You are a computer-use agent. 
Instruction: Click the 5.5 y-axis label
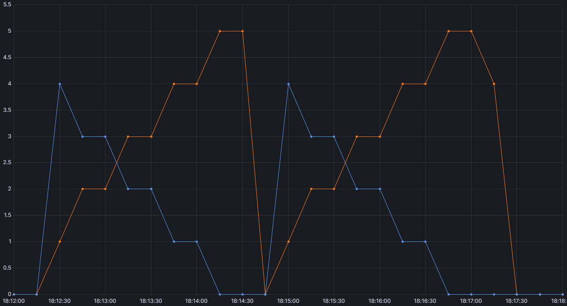pyautogui.click(x=7, y=5)
